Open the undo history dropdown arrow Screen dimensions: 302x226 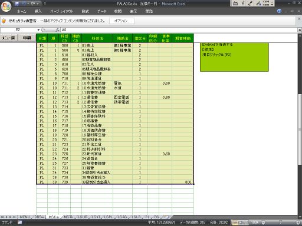tap(28, 4)
